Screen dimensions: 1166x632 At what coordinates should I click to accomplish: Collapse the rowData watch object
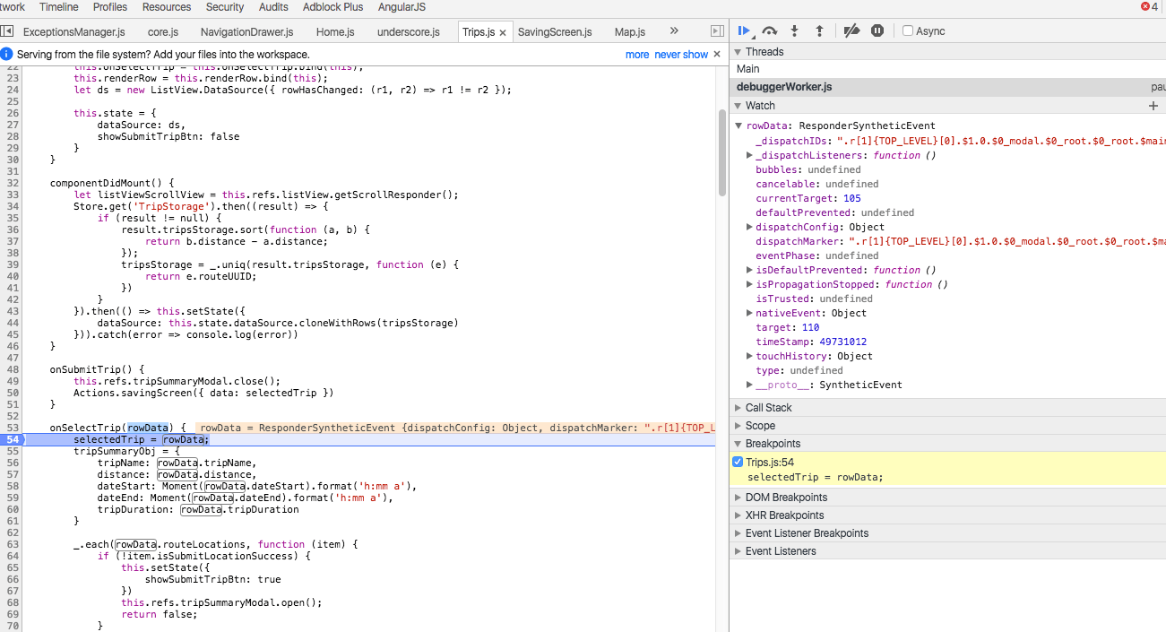click(738, 126)
